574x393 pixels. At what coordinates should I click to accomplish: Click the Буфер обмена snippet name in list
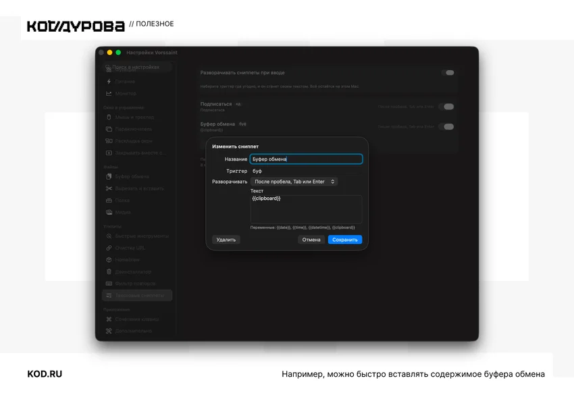click(217, 124)
